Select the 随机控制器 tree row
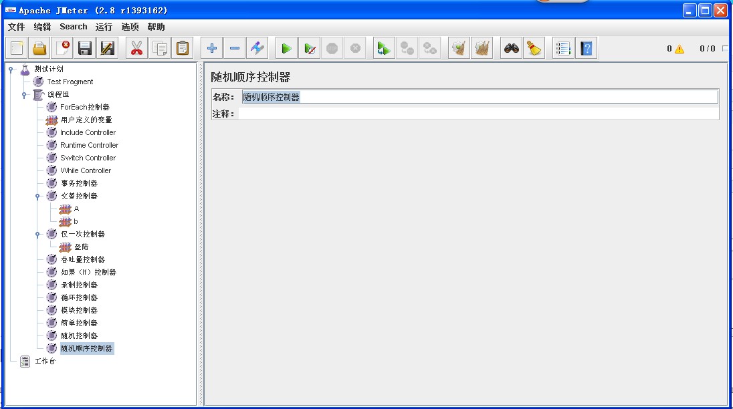This screenshot has height=409, width=733. [79, 335]
